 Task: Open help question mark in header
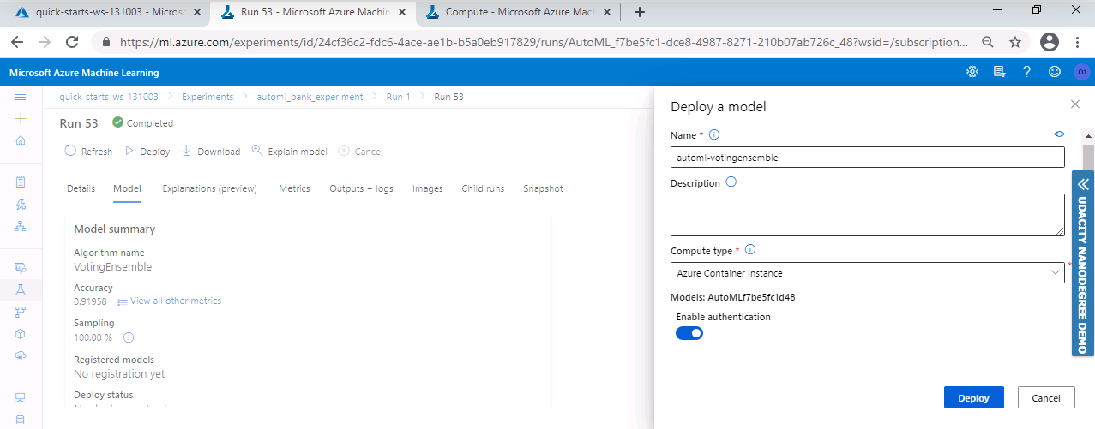tap(1026, 73)
